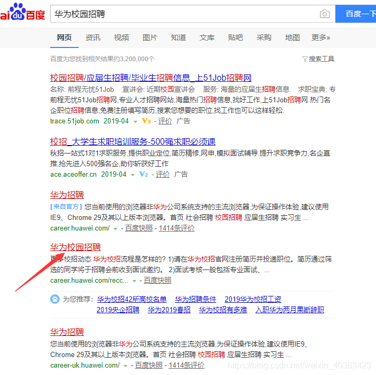376x375 pixels.
Task: Click 评价 link after ace.aceoffer.cn
Action: click(163, 175)
